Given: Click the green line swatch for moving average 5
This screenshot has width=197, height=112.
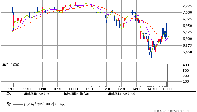Looking at the screenshot, I should [x=18, y=94].
